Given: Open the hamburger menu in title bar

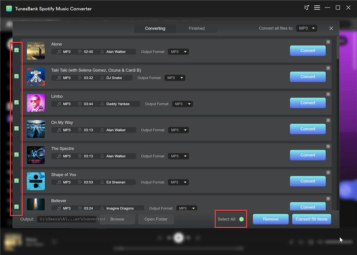Looking at the screenshot, I should (x=317, y=7).
